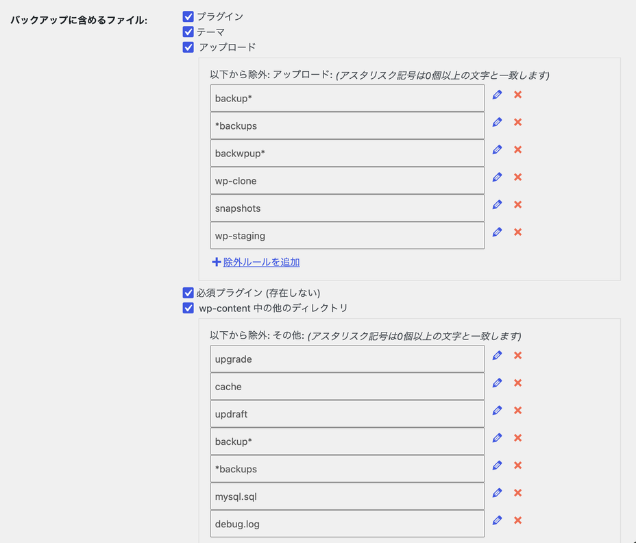Click the 除外ルールを追加 link

click(x=261, y=262)
